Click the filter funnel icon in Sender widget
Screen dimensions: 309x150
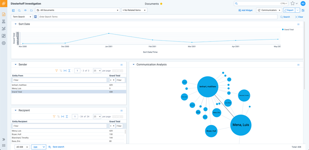coord(57,71)
